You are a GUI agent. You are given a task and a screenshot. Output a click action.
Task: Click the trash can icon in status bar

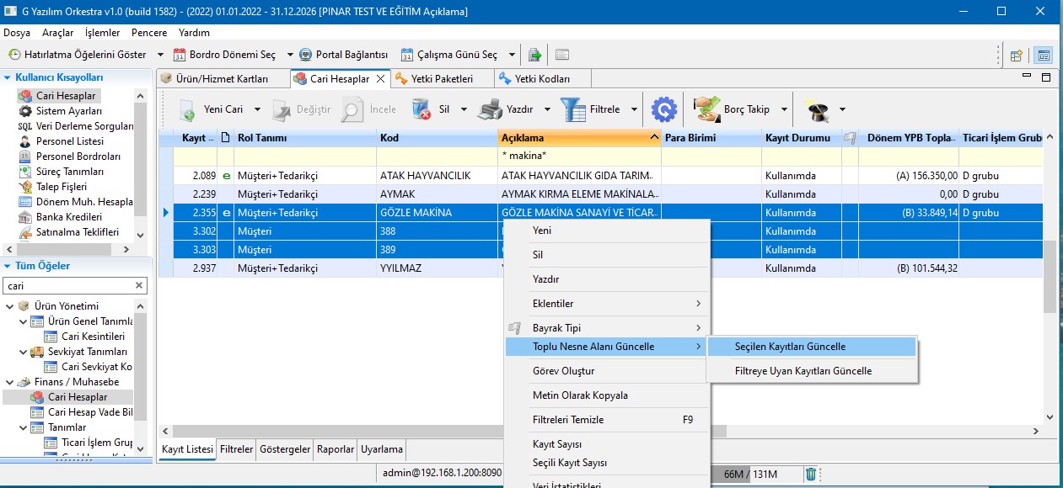pyautogui.click(x=810, y=474)
